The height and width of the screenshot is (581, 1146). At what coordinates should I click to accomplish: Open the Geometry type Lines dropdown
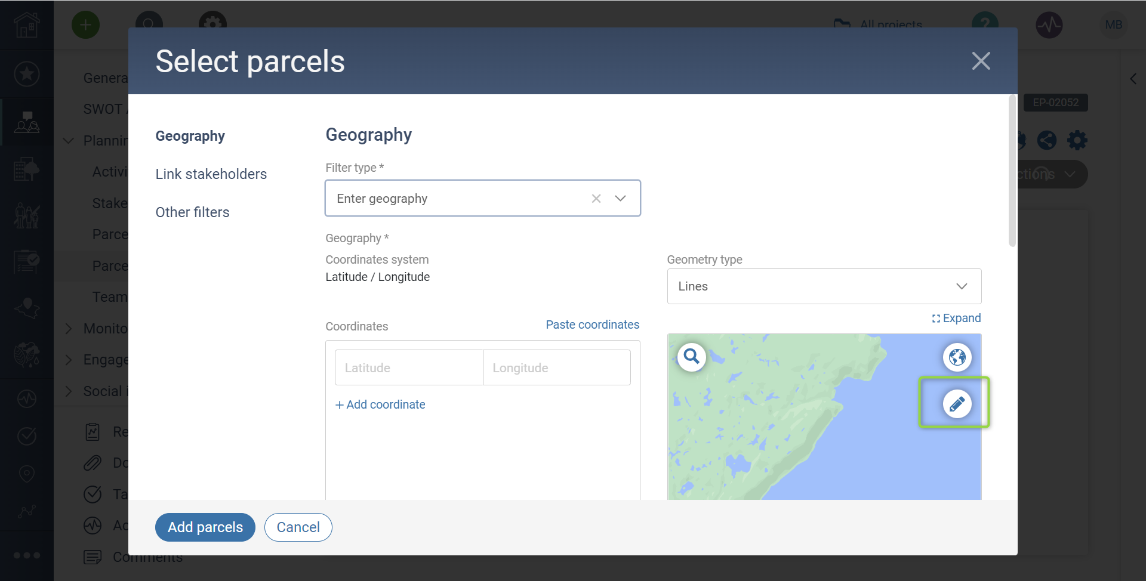click(x=824, y=286)
